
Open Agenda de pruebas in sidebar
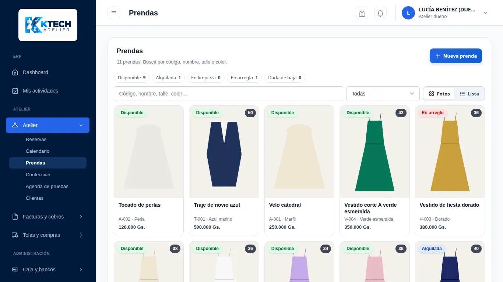[x=48, y=187]
